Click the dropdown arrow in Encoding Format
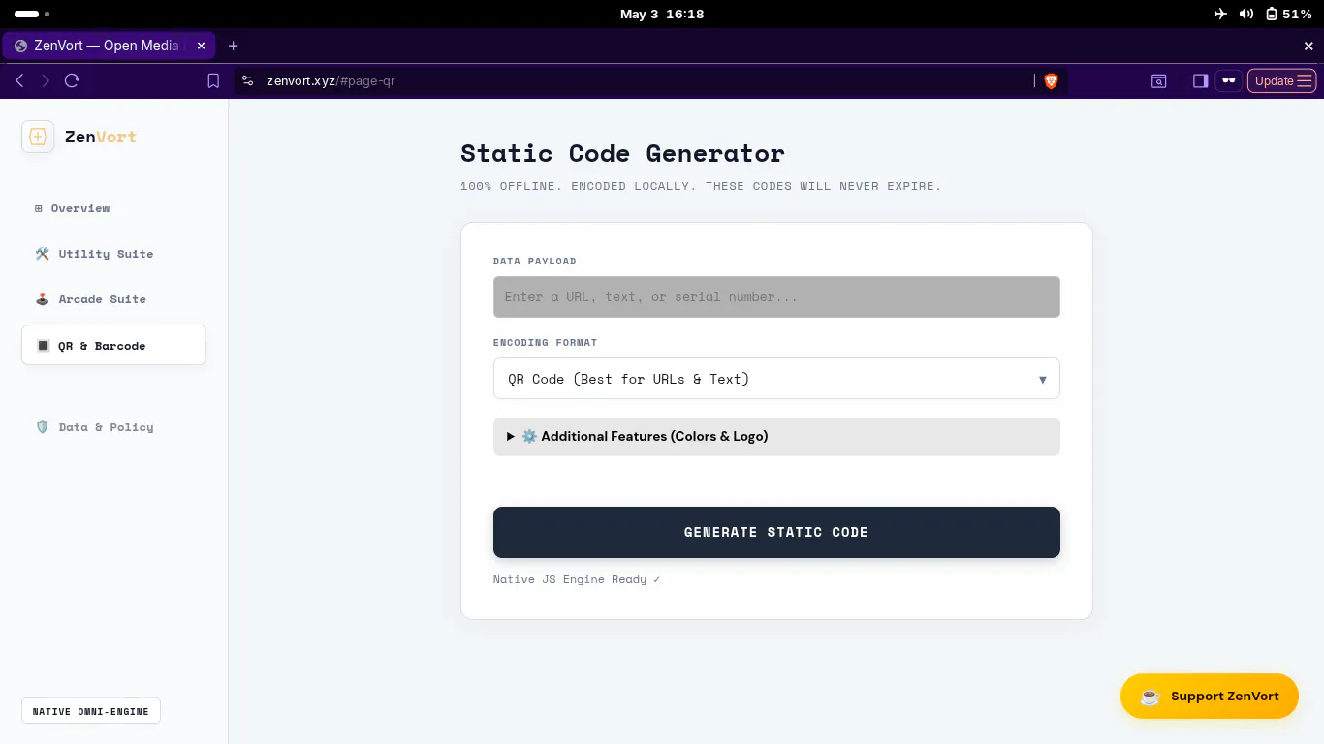The width and height of the screenshot is (1324, 744). [1043, 380]
